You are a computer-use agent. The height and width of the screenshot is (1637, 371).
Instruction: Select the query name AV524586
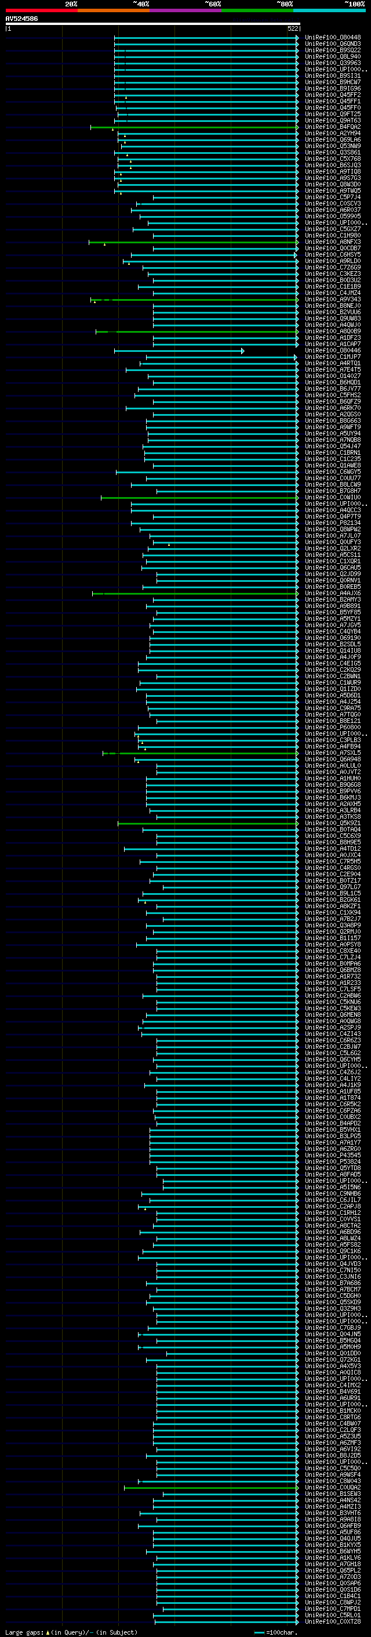point(21,19)
